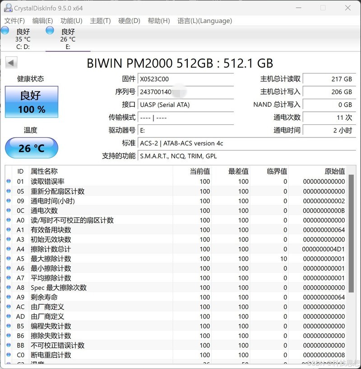Click the back arrow navigation icon
The image size is (361, 369).
pyautogui.click(x=10, y=62)
